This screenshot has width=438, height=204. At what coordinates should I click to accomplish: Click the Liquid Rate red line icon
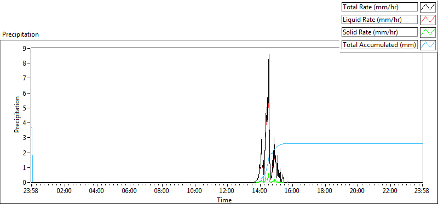click(x=428, y=20)
